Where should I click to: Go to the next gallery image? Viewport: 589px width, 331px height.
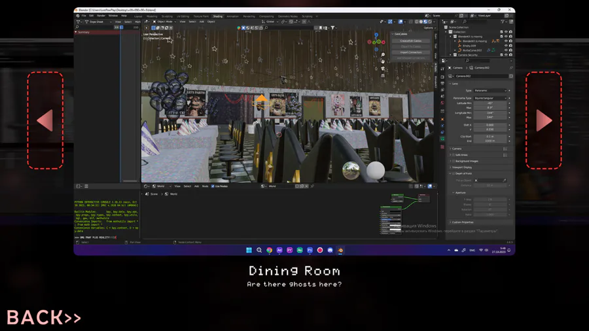[544, 120]
